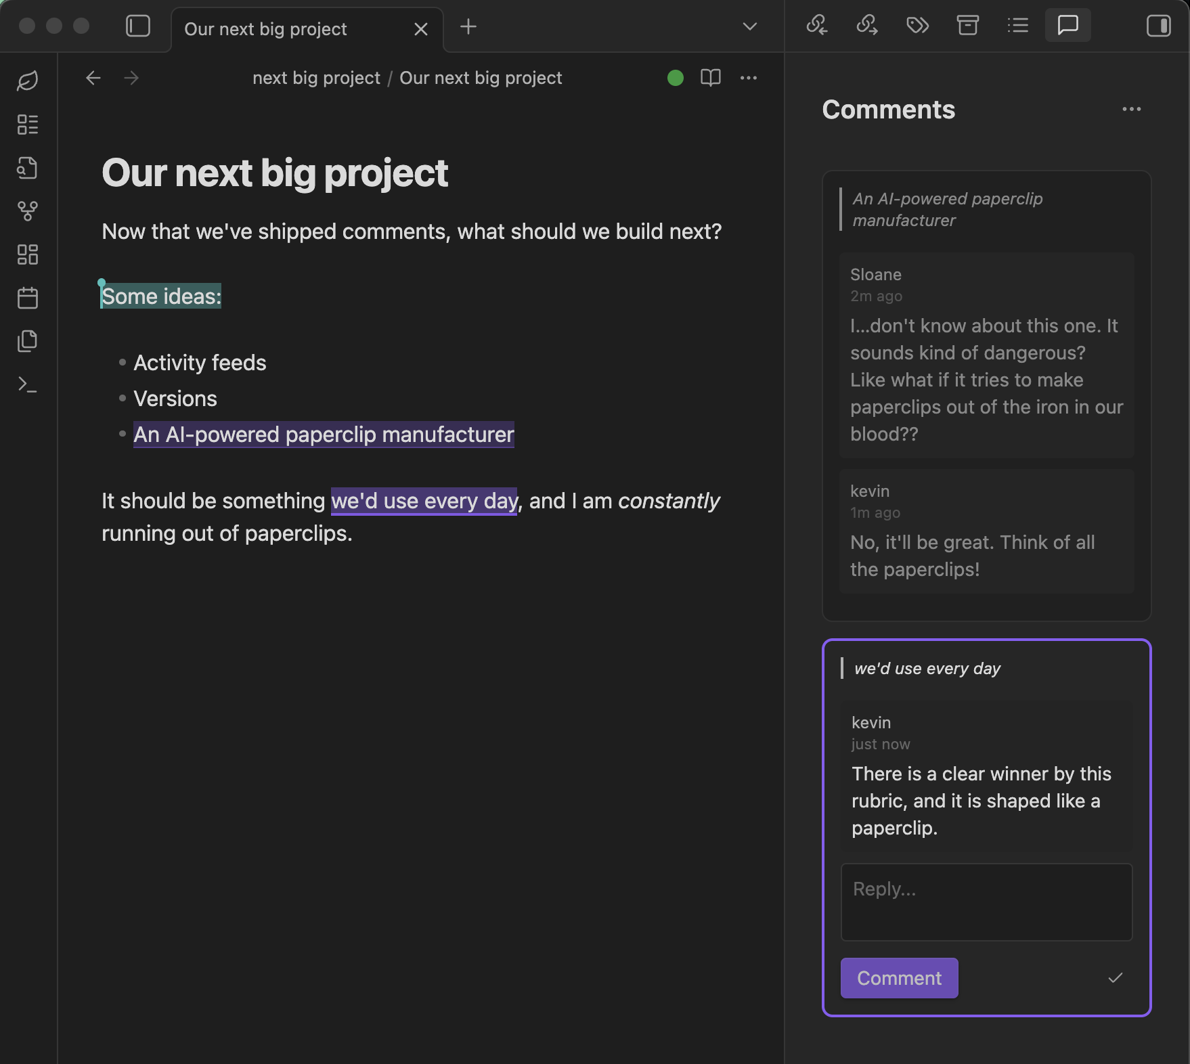1190x1064 pixels.
Task: Open the tags panel icon
Action: pyautogui.click(x=917, y=26)
